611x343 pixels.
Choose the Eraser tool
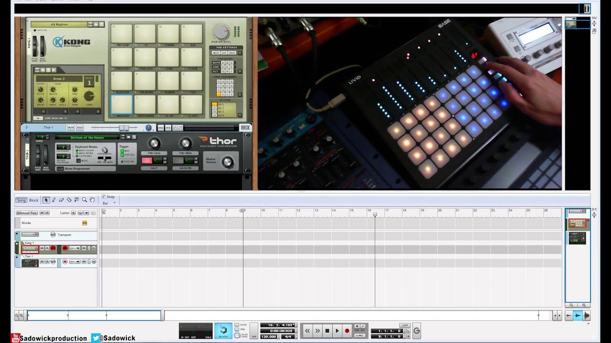pos(62,200)
